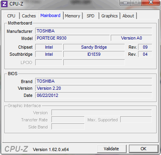
Task: Click the BIOS group heading
Action: click(13, 74)
